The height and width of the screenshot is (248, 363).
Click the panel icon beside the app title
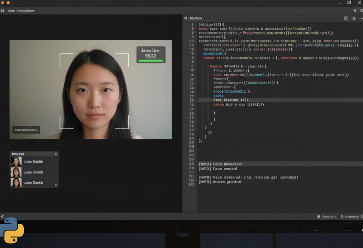click(3, 11)
